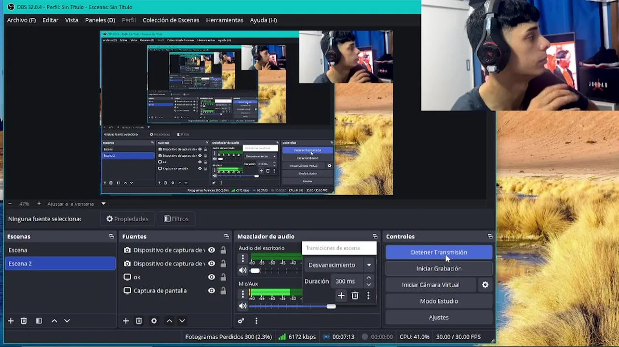Lock the 'ok' source
619x347 pixels.
click(223, 277)
